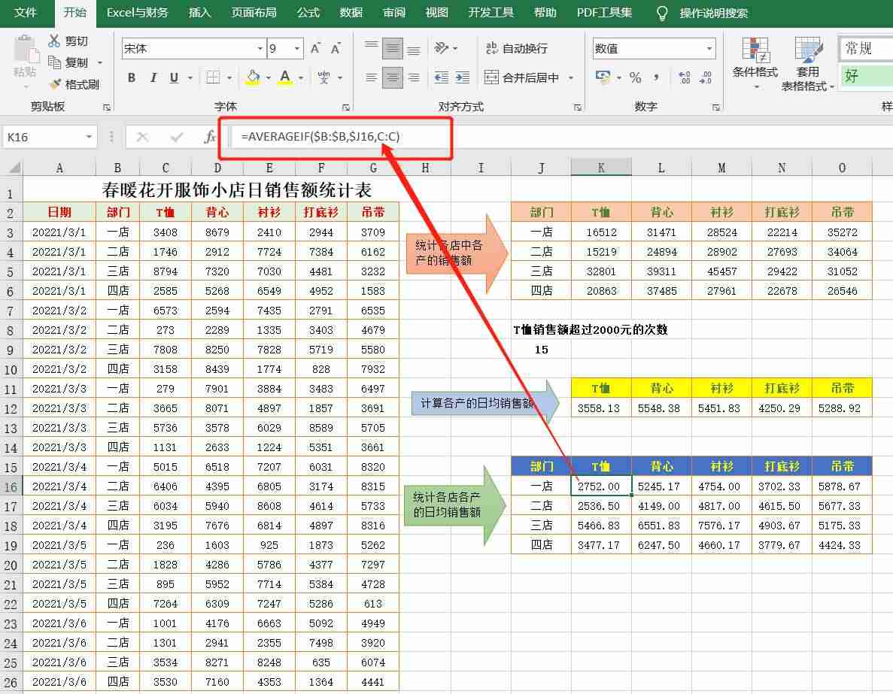This screenshot has width=893, height=694.
Task: Expand the Name Box dropdown arrow
Action: [x=89, y=137]
